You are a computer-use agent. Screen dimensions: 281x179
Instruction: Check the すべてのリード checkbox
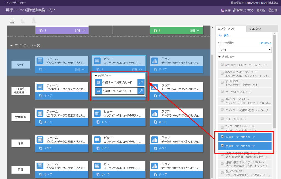pos(222,82)
